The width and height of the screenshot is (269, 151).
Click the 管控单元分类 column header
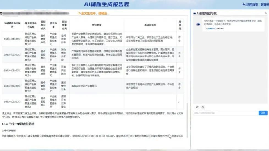point(43,25)
